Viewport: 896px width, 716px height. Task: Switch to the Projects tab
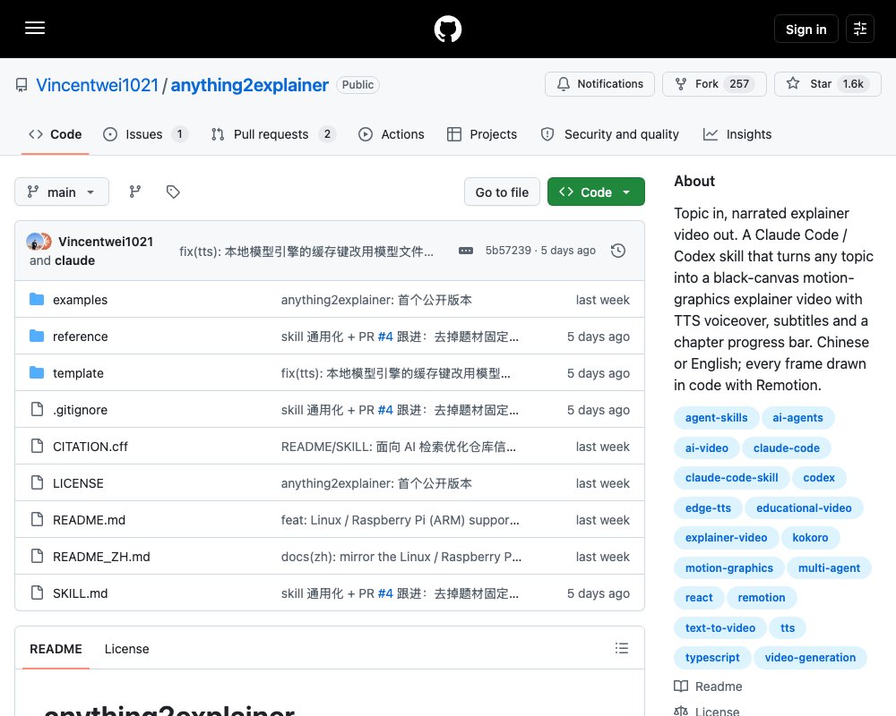482,134
